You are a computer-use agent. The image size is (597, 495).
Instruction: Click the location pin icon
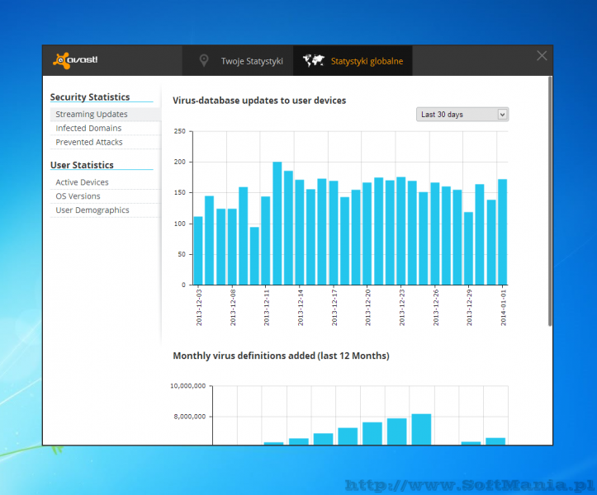204,60
